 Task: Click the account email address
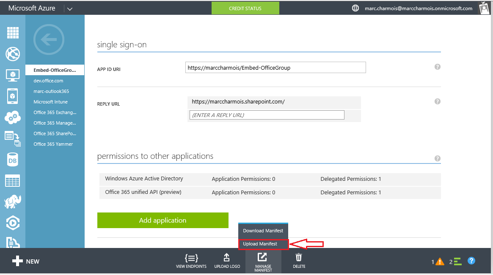[x=419, y=8]
